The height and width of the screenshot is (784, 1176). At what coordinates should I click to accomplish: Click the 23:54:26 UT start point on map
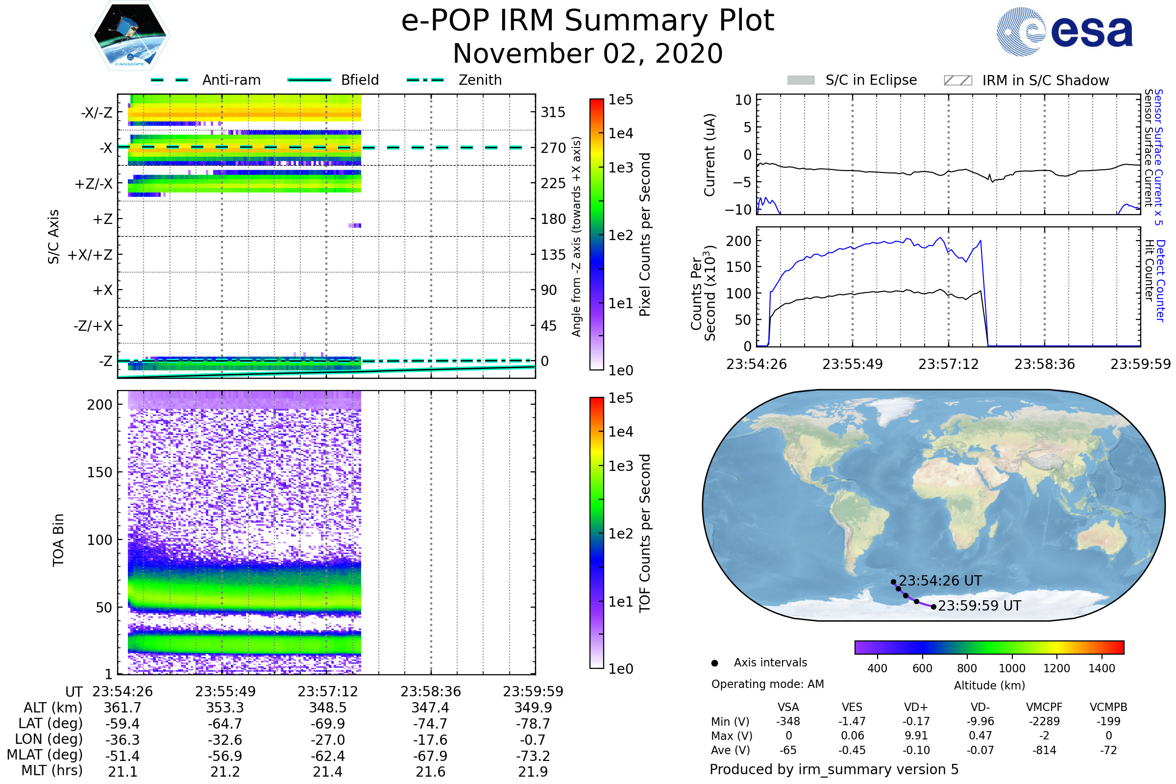[x=893, y=582]
